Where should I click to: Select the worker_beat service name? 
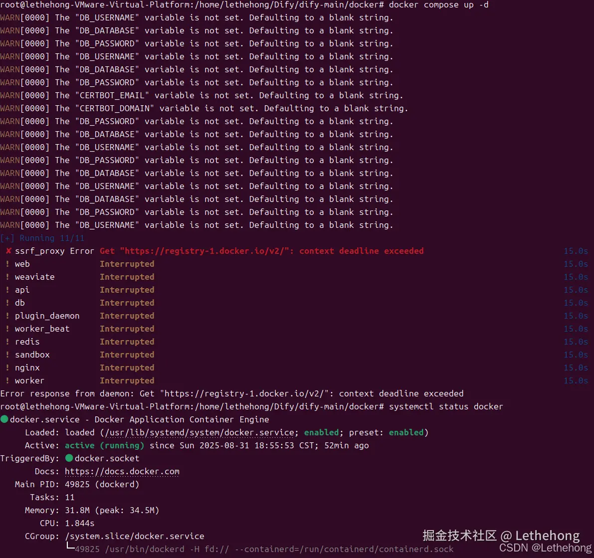pyautogui.click(x=42, y=329)
